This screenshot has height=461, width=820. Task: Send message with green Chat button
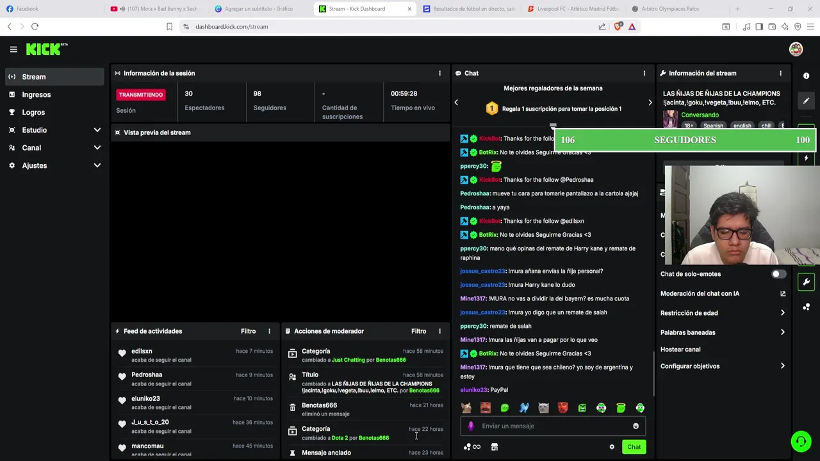tap(634, 447)
